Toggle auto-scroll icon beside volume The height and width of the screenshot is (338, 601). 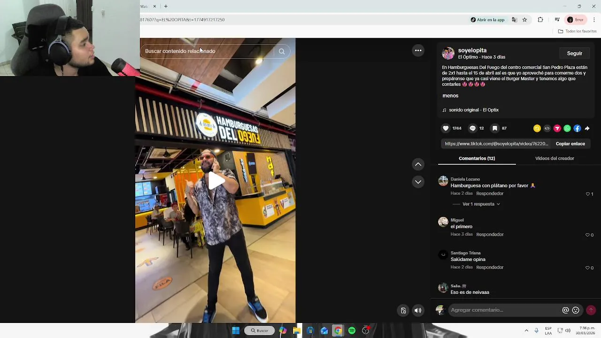[x=403, y=310]
